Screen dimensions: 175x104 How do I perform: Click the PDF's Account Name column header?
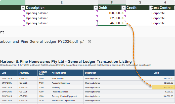coord(67,73)
